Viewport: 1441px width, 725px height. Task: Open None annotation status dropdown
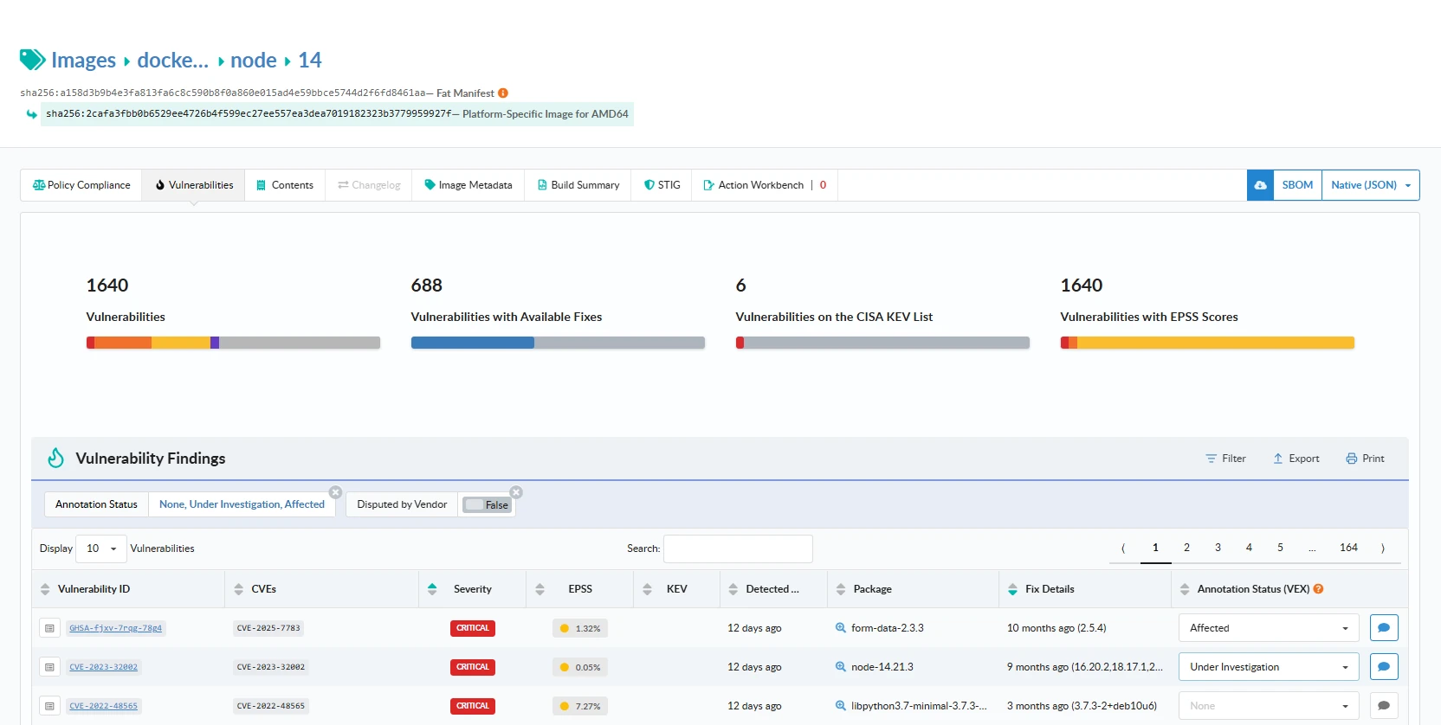pyautogui.click(x=1269, y=706)
